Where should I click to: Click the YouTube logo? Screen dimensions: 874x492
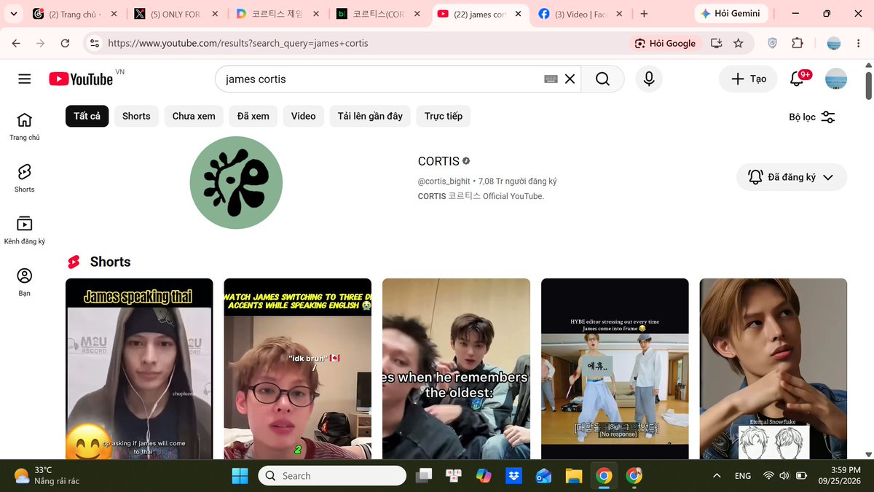coord(81,79)
